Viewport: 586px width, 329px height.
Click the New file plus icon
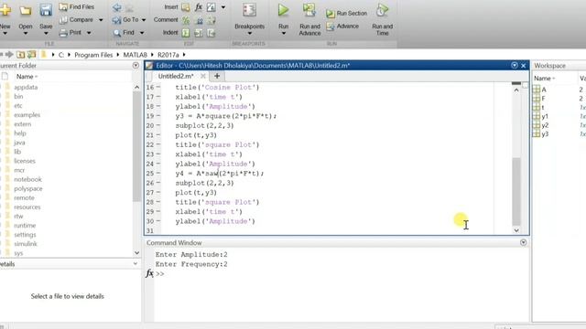(x=5, y=10)
